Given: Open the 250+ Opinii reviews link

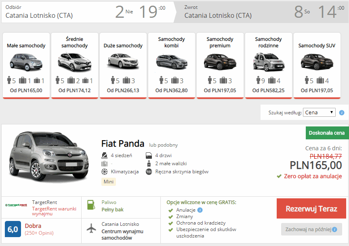Looking at the screenshot, I should (39, 233).
